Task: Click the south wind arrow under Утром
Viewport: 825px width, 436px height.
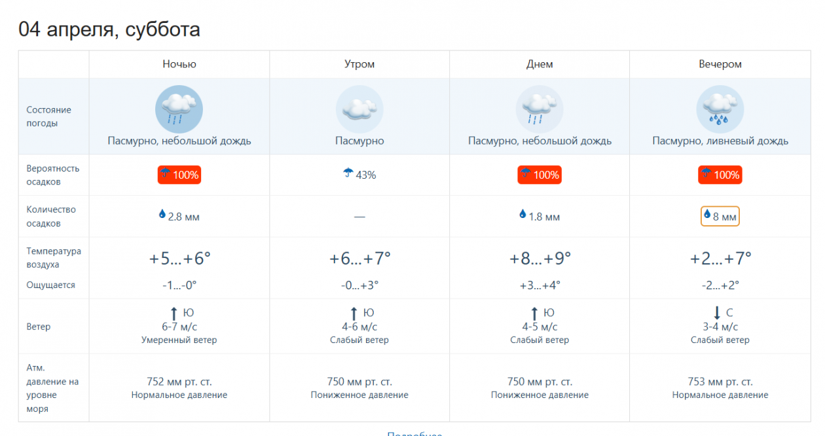Action: pyautogui.click(x=354, y=314)
